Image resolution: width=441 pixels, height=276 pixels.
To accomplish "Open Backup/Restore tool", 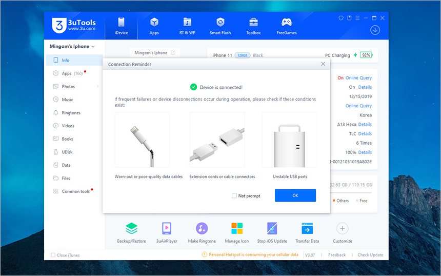I will point(131,233).
